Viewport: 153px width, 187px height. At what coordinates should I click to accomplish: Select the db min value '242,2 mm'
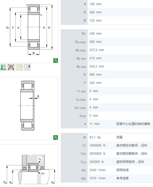97,66
